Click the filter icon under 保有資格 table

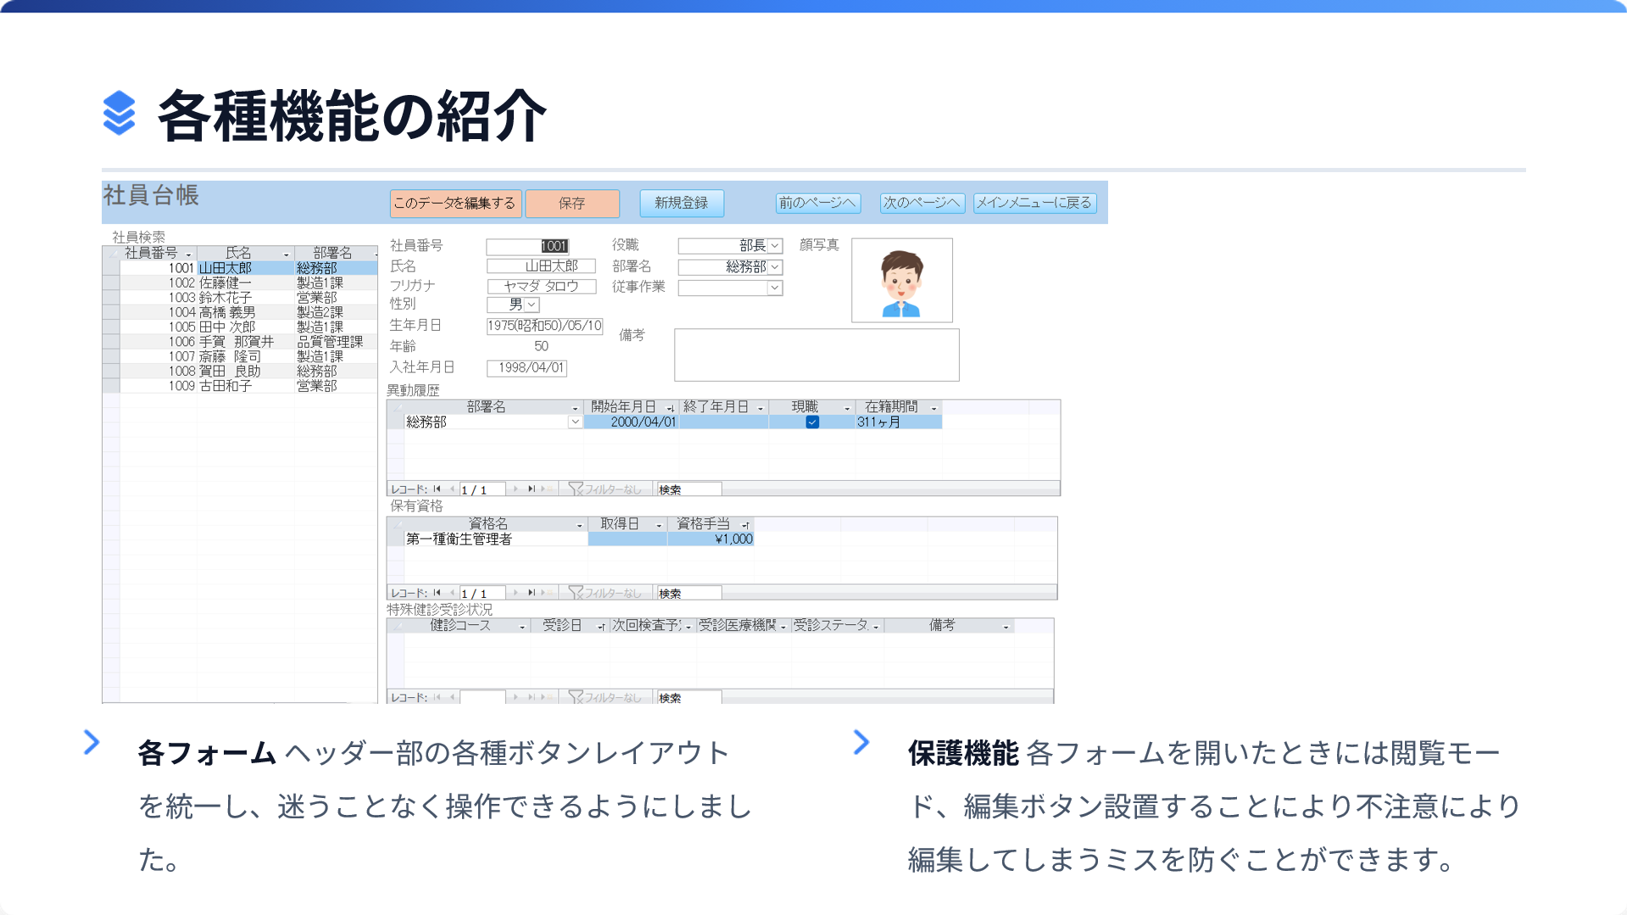click(576, 593)
